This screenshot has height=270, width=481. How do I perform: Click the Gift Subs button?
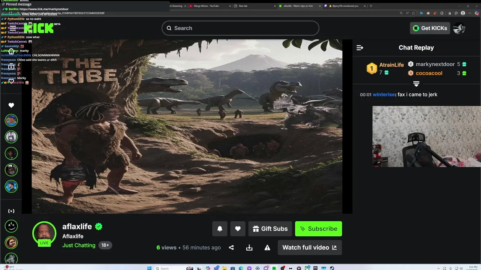[270, 229]
